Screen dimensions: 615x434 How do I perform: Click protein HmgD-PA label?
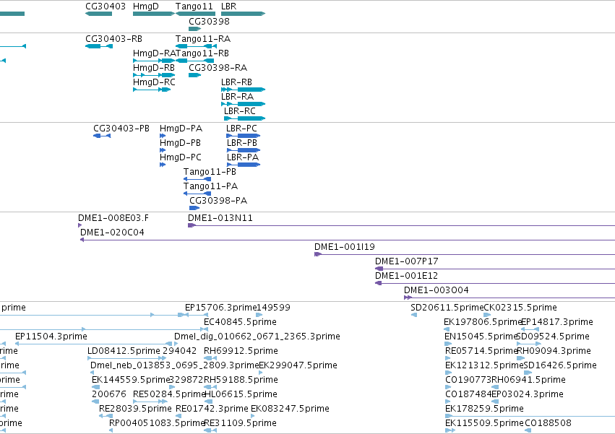point(181,129)
